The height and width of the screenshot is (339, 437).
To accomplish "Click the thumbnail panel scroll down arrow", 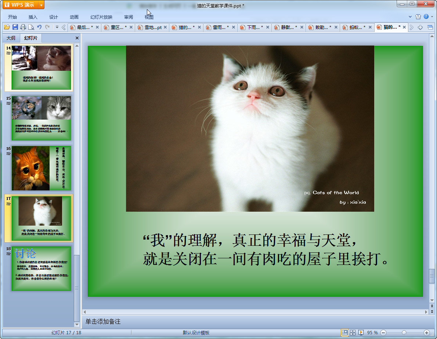I will (77, 325).
